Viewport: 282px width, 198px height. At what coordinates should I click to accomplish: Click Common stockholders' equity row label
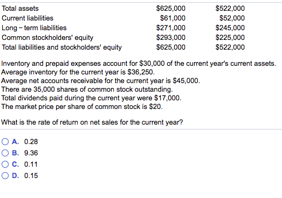click(47, 38)
